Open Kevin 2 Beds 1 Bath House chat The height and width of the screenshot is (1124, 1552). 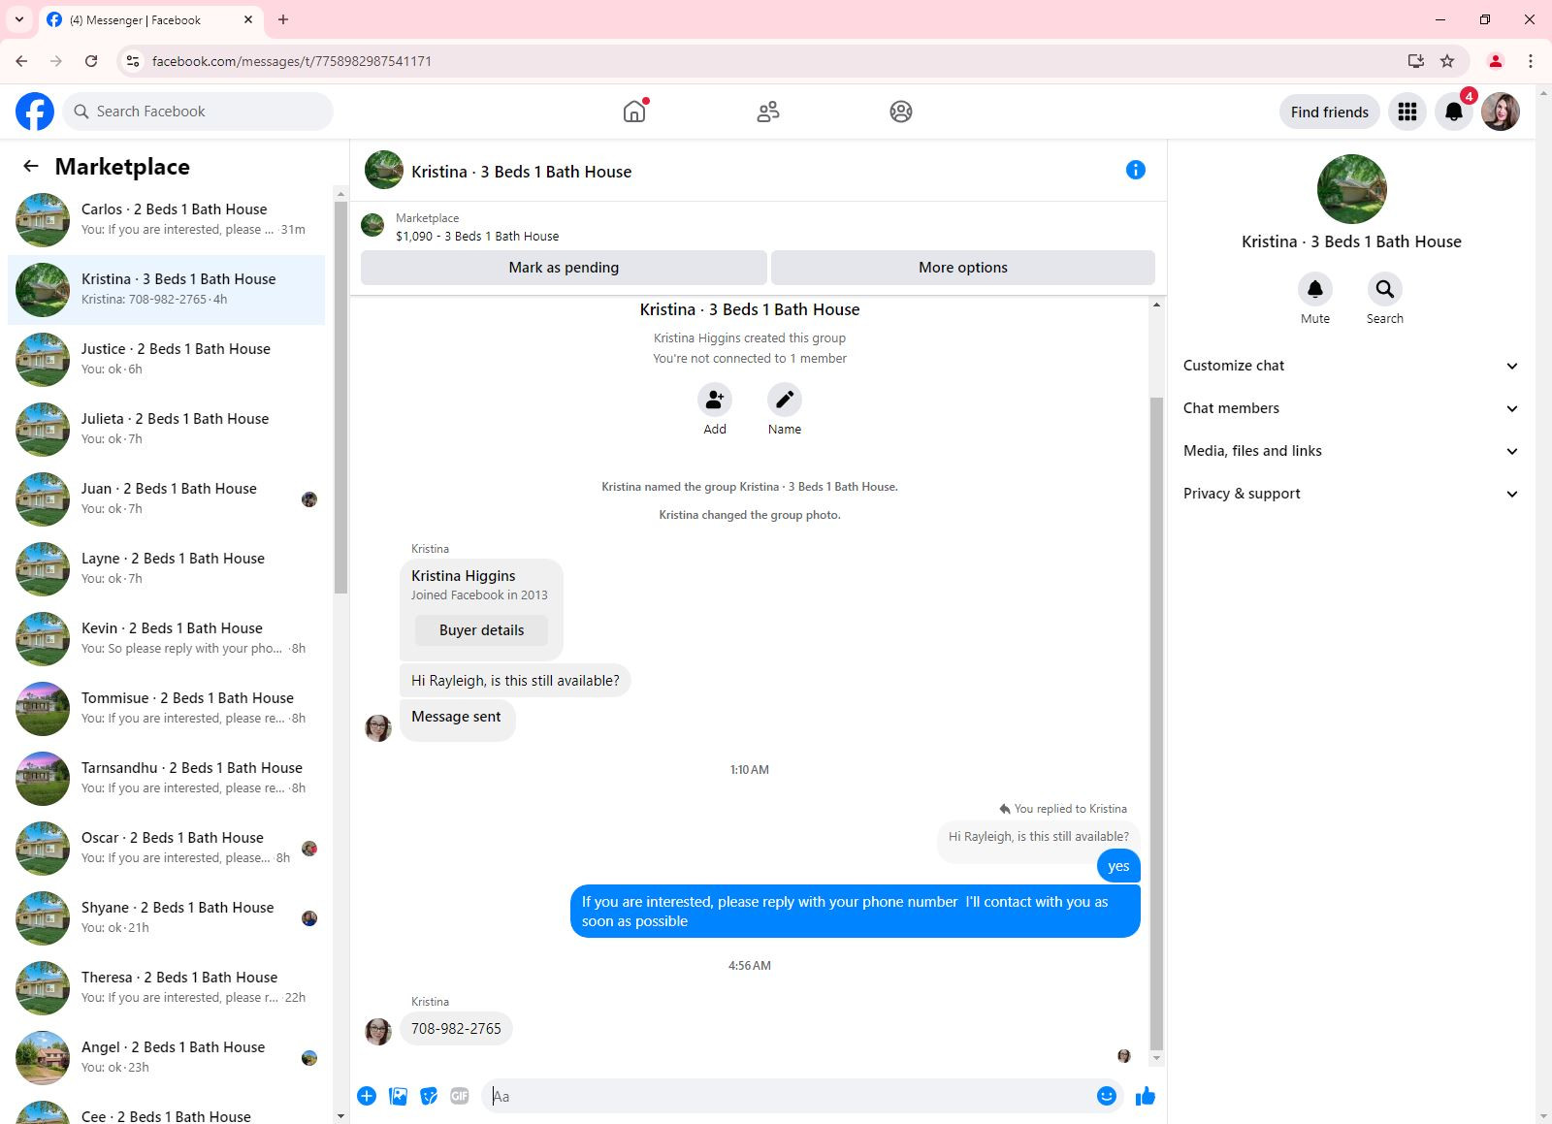click(167, 639)
